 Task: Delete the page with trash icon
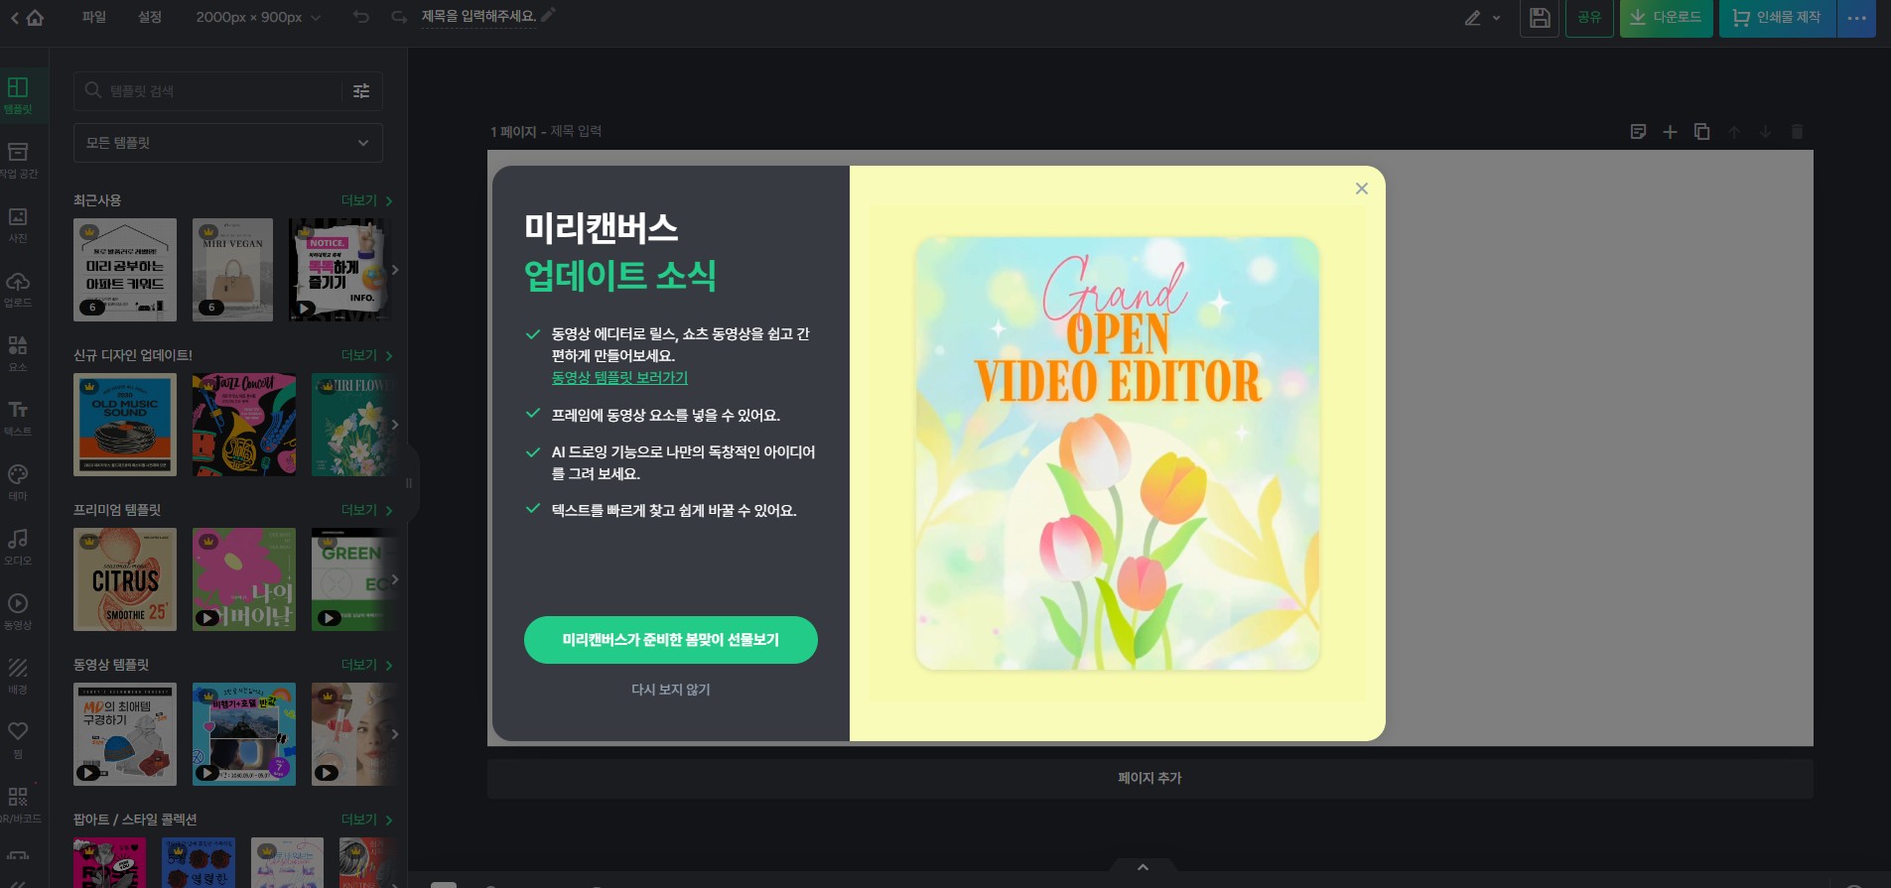point(1797,132)
